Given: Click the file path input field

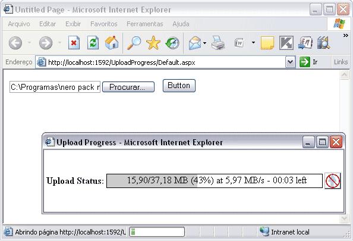Looking at the screenshot, I should click(55, 87).
